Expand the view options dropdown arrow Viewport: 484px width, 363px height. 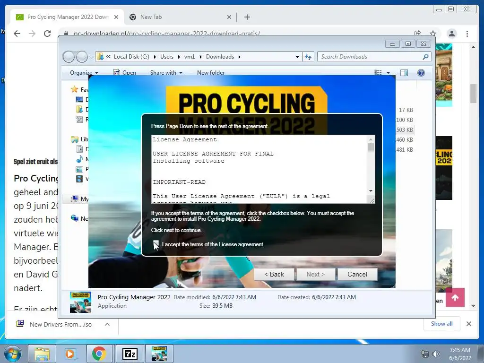389,73
